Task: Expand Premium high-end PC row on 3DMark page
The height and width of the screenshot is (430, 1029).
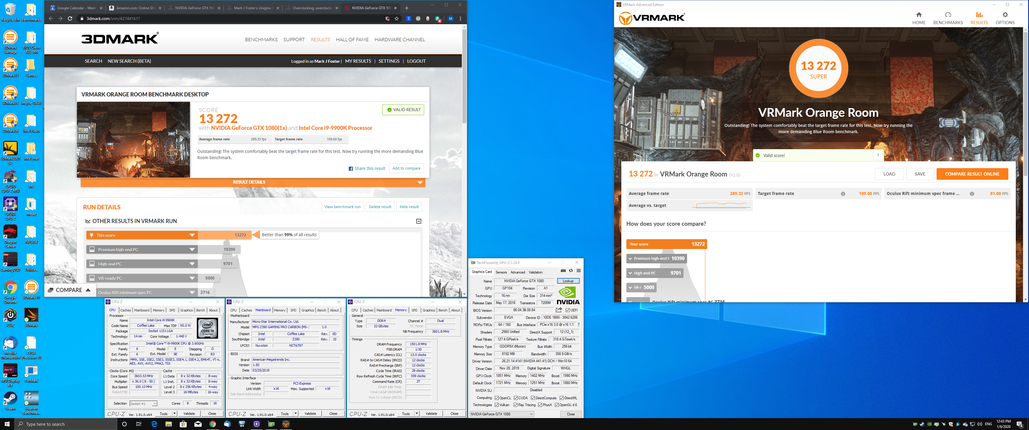Action: click(192, 250)
